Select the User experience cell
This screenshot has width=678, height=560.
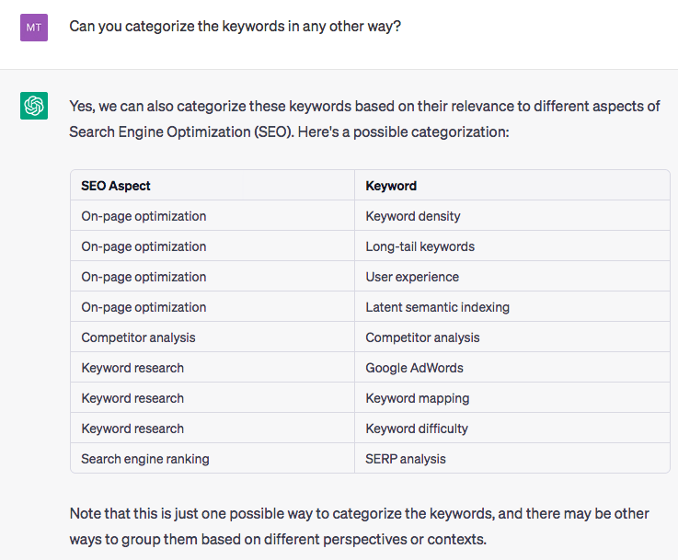(512, 277)
